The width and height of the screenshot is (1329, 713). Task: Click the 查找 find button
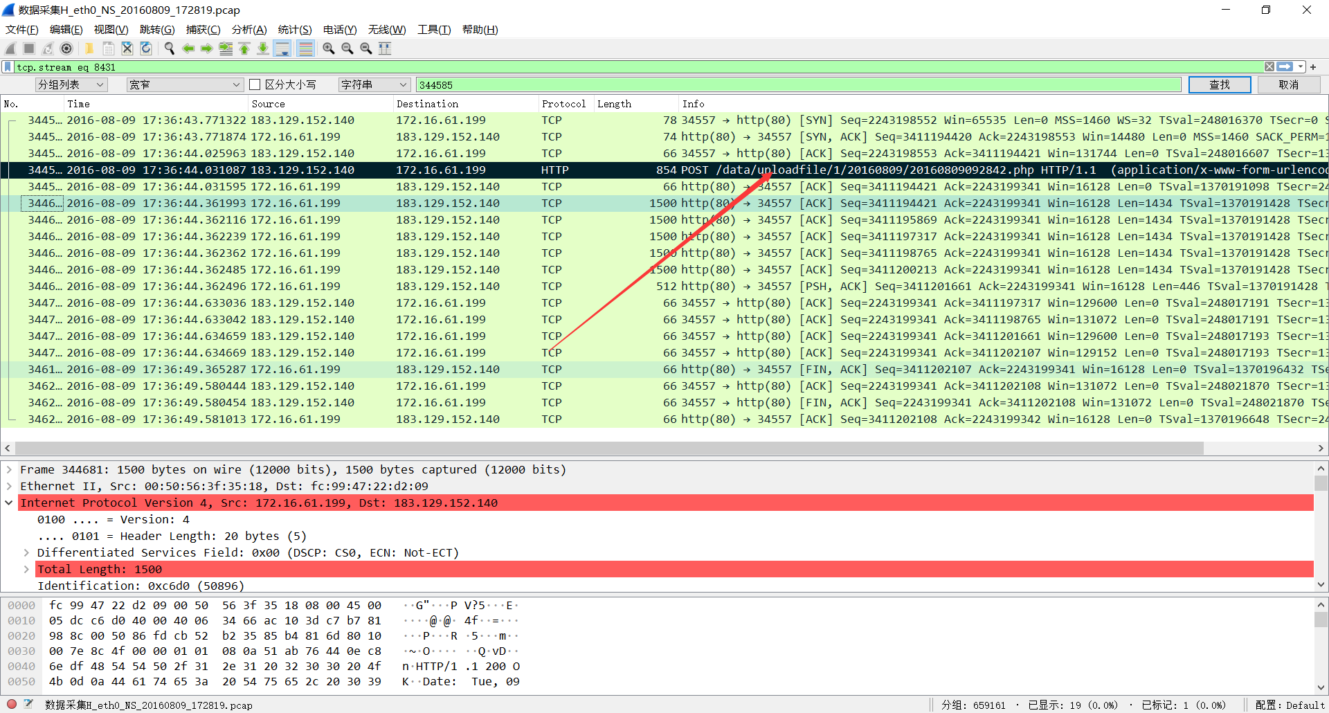[1220, 84]
